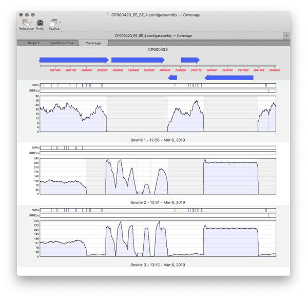Select the second forward gene arrow
The width and height of the screenshot is (307, 298).
[138, 60]
